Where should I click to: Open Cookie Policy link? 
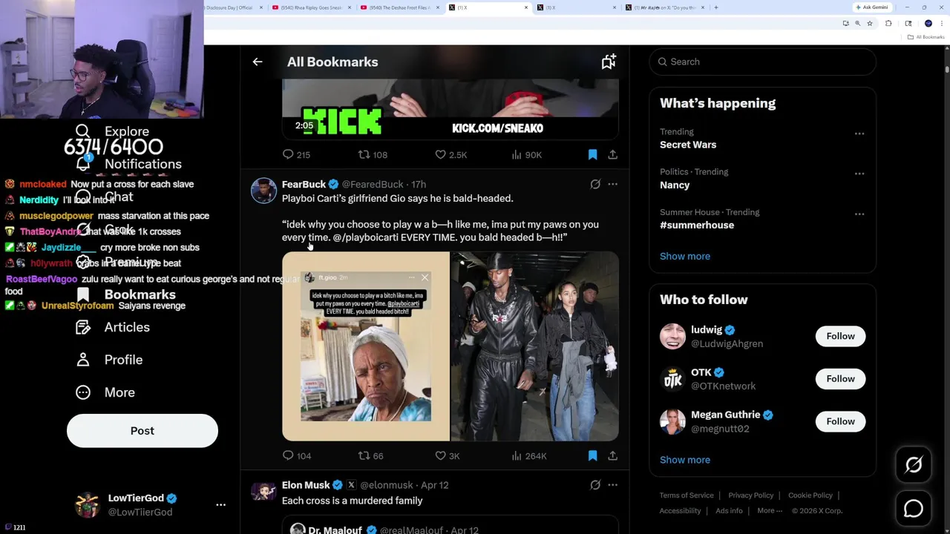point(810,495)
